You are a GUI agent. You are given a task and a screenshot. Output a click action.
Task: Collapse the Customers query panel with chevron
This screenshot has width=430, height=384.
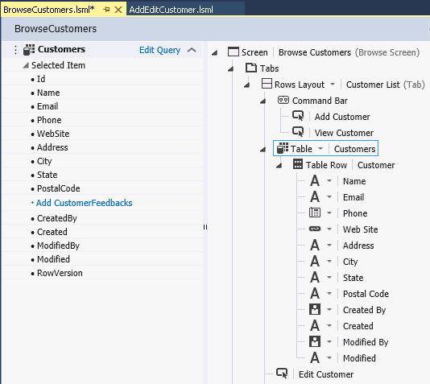pos(192,50)
